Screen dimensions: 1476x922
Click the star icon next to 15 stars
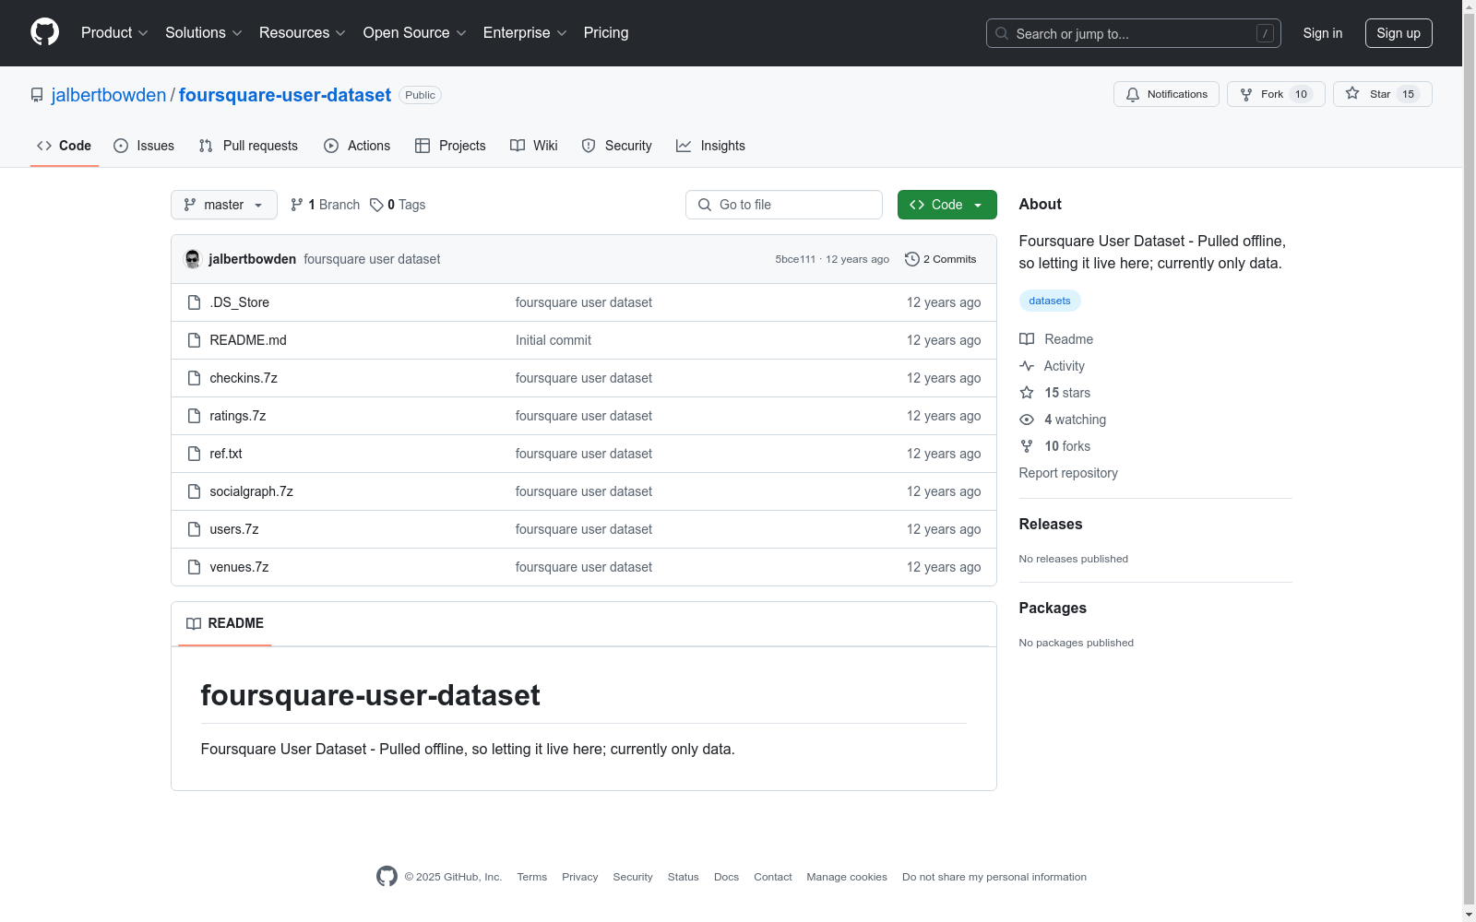point(1027,393)
